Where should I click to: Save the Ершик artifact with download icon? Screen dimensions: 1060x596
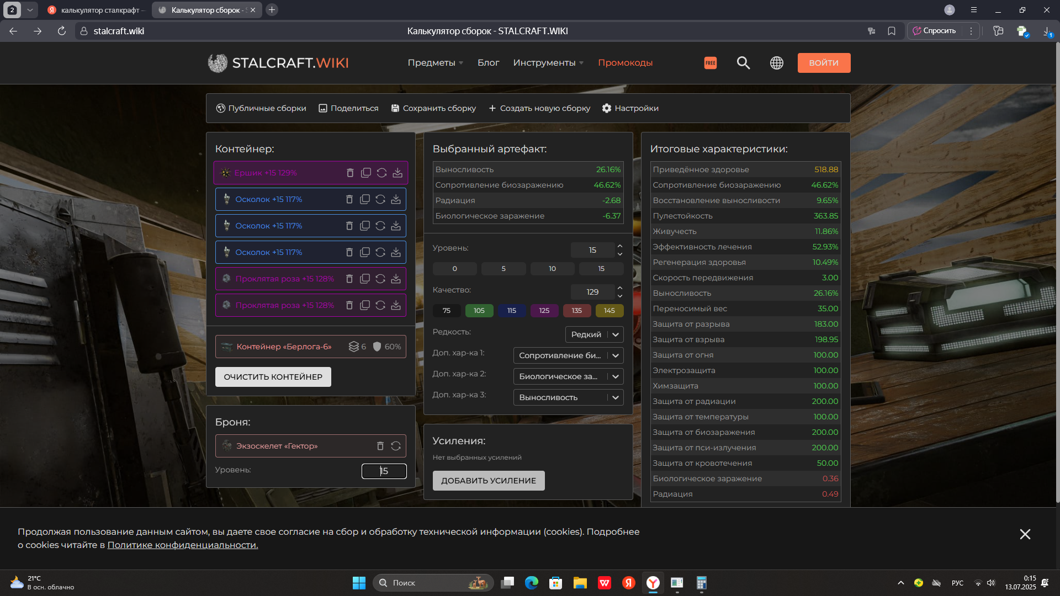point(397,173)
